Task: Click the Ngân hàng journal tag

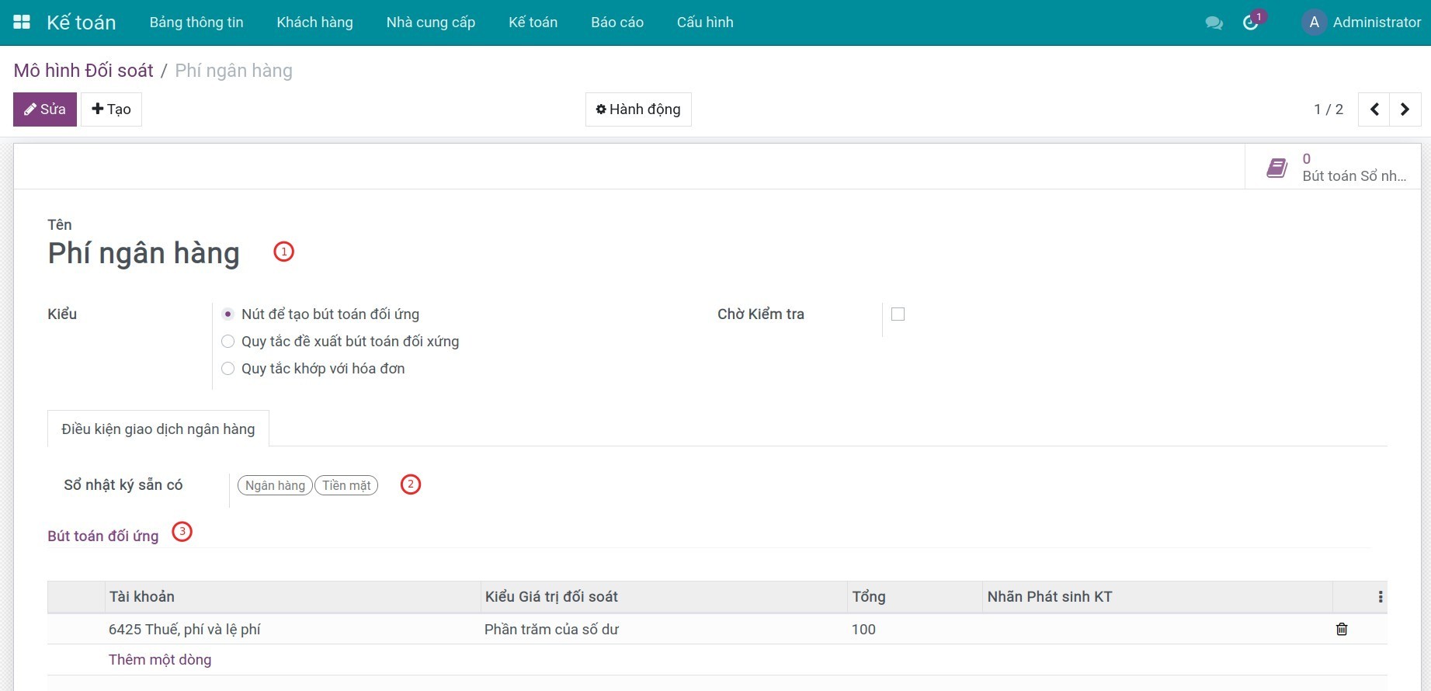Action: click(275, 485)
